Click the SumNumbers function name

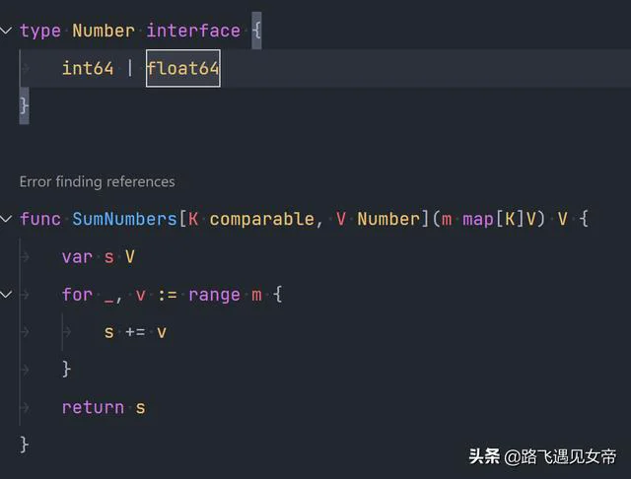point(125,219)
